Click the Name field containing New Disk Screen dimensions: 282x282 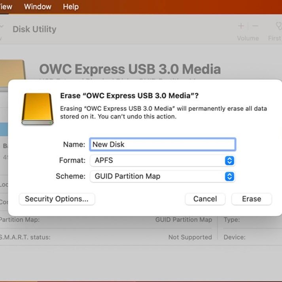tap(163, 144)
